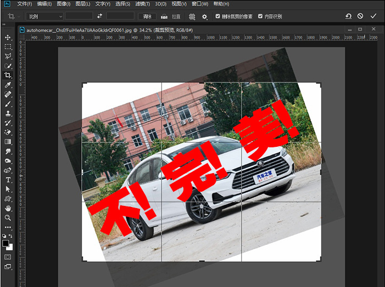Select the Zoom magnifier tool

click(8, 217)
